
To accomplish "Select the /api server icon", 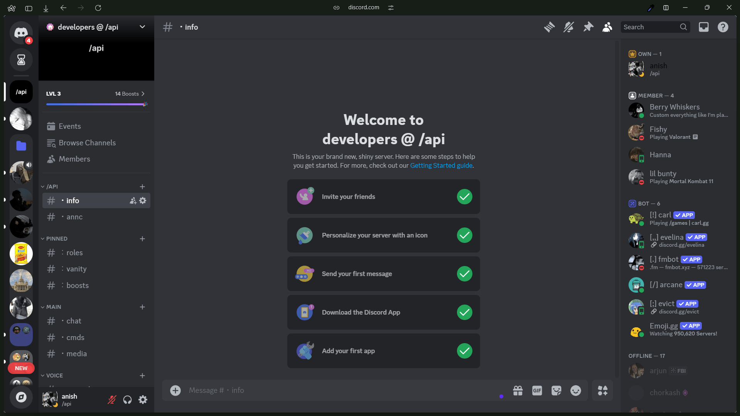I will point(21,92).
